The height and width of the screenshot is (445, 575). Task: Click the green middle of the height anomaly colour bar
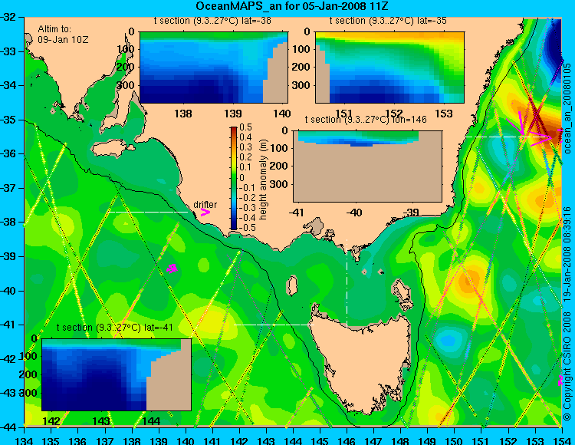tap(234, 178)
